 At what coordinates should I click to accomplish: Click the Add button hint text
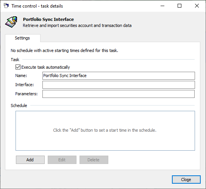pos(105,130)
